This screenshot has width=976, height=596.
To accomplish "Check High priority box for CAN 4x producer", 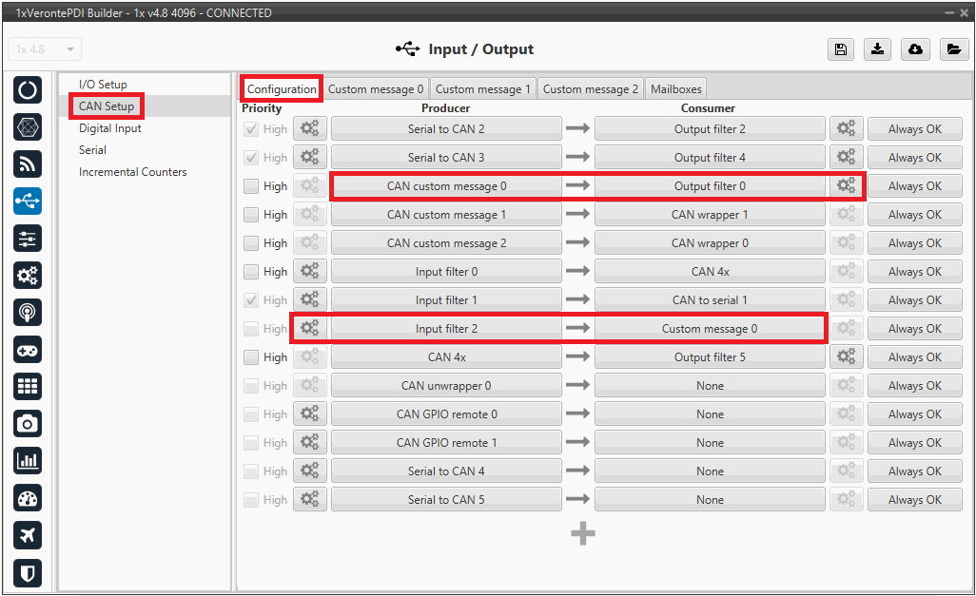I will (251, 357).
